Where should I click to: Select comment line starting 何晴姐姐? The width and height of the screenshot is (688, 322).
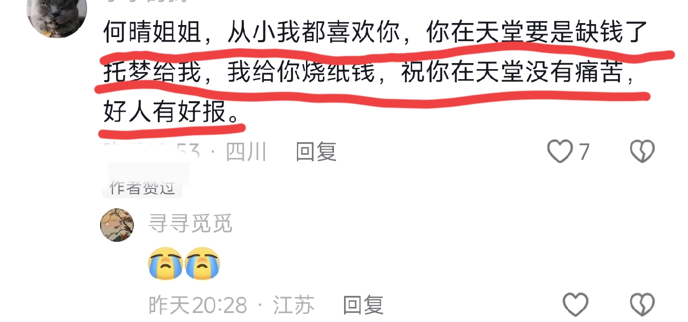(x=376, y=33)
